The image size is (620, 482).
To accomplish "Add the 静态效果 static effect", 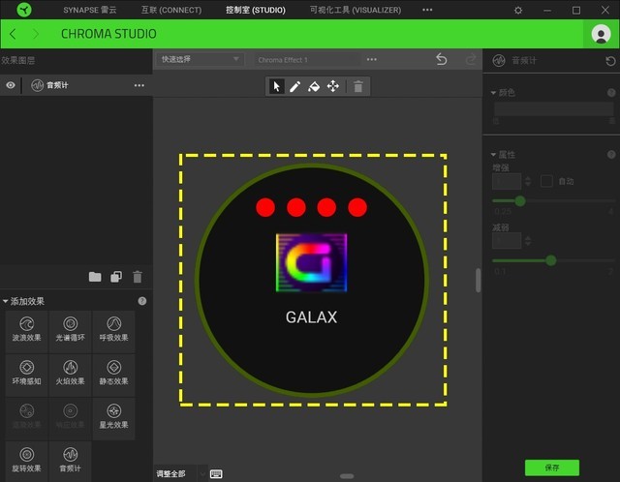I will (114, 375).
